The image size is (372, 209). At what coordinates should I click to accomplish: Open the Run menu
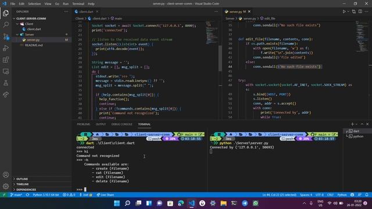(x=66, y=3)
